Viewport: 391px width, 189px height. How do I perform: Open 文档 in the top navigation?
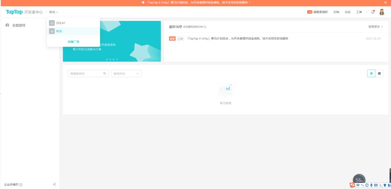point(336,12)
